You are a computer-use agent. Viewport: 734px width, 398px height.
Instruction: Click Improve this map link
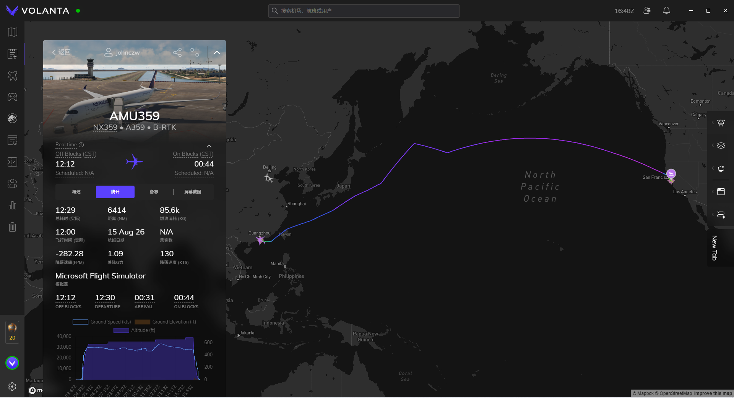713,393
